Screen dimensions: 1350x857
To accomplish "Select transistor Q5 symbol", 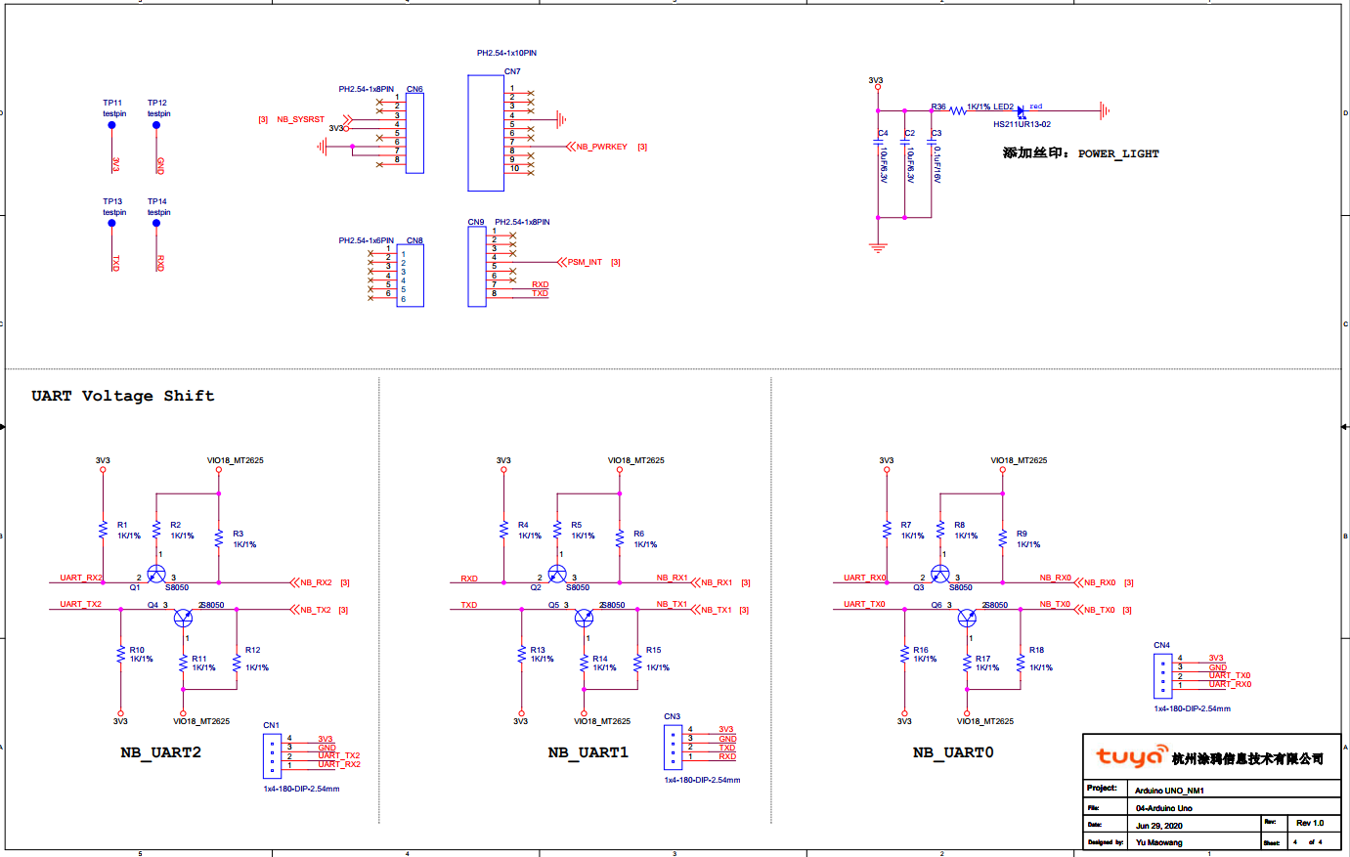I will (584, 617).
